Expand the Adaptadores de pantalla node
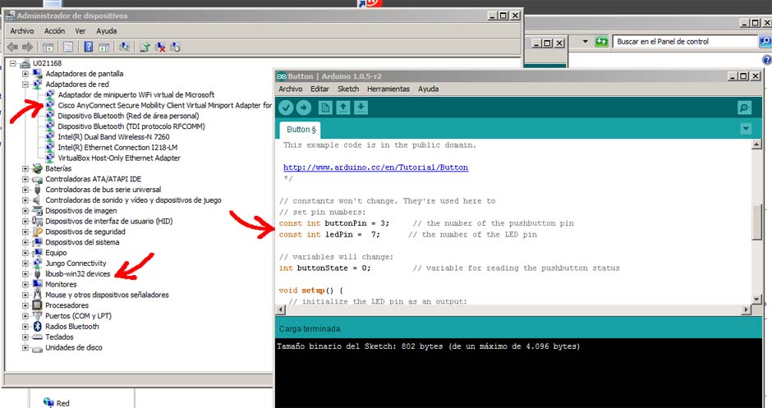 pyautogui.click(x=25, y=74)
